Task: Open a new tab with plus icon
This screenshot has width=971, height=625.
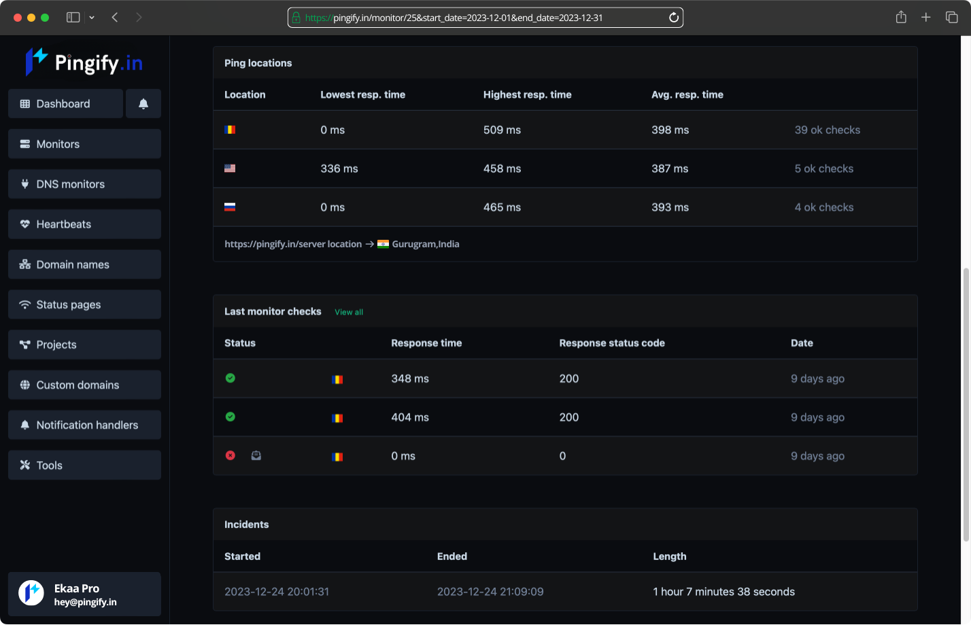Action: pyautogui.click(x=926, y=18)
